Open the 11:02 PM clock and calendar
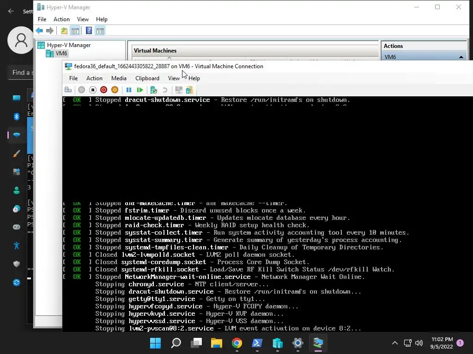 point(442,343)
